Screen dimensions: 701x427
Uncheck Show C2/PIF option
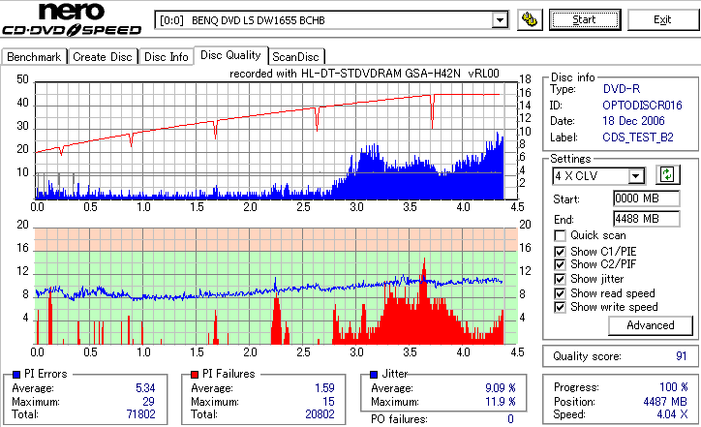click(x=560, y=264)
